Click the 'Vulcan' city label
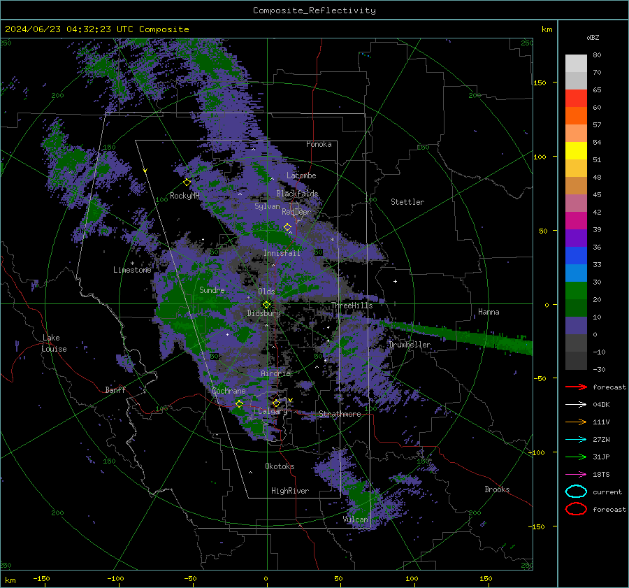 click(355, 519)
